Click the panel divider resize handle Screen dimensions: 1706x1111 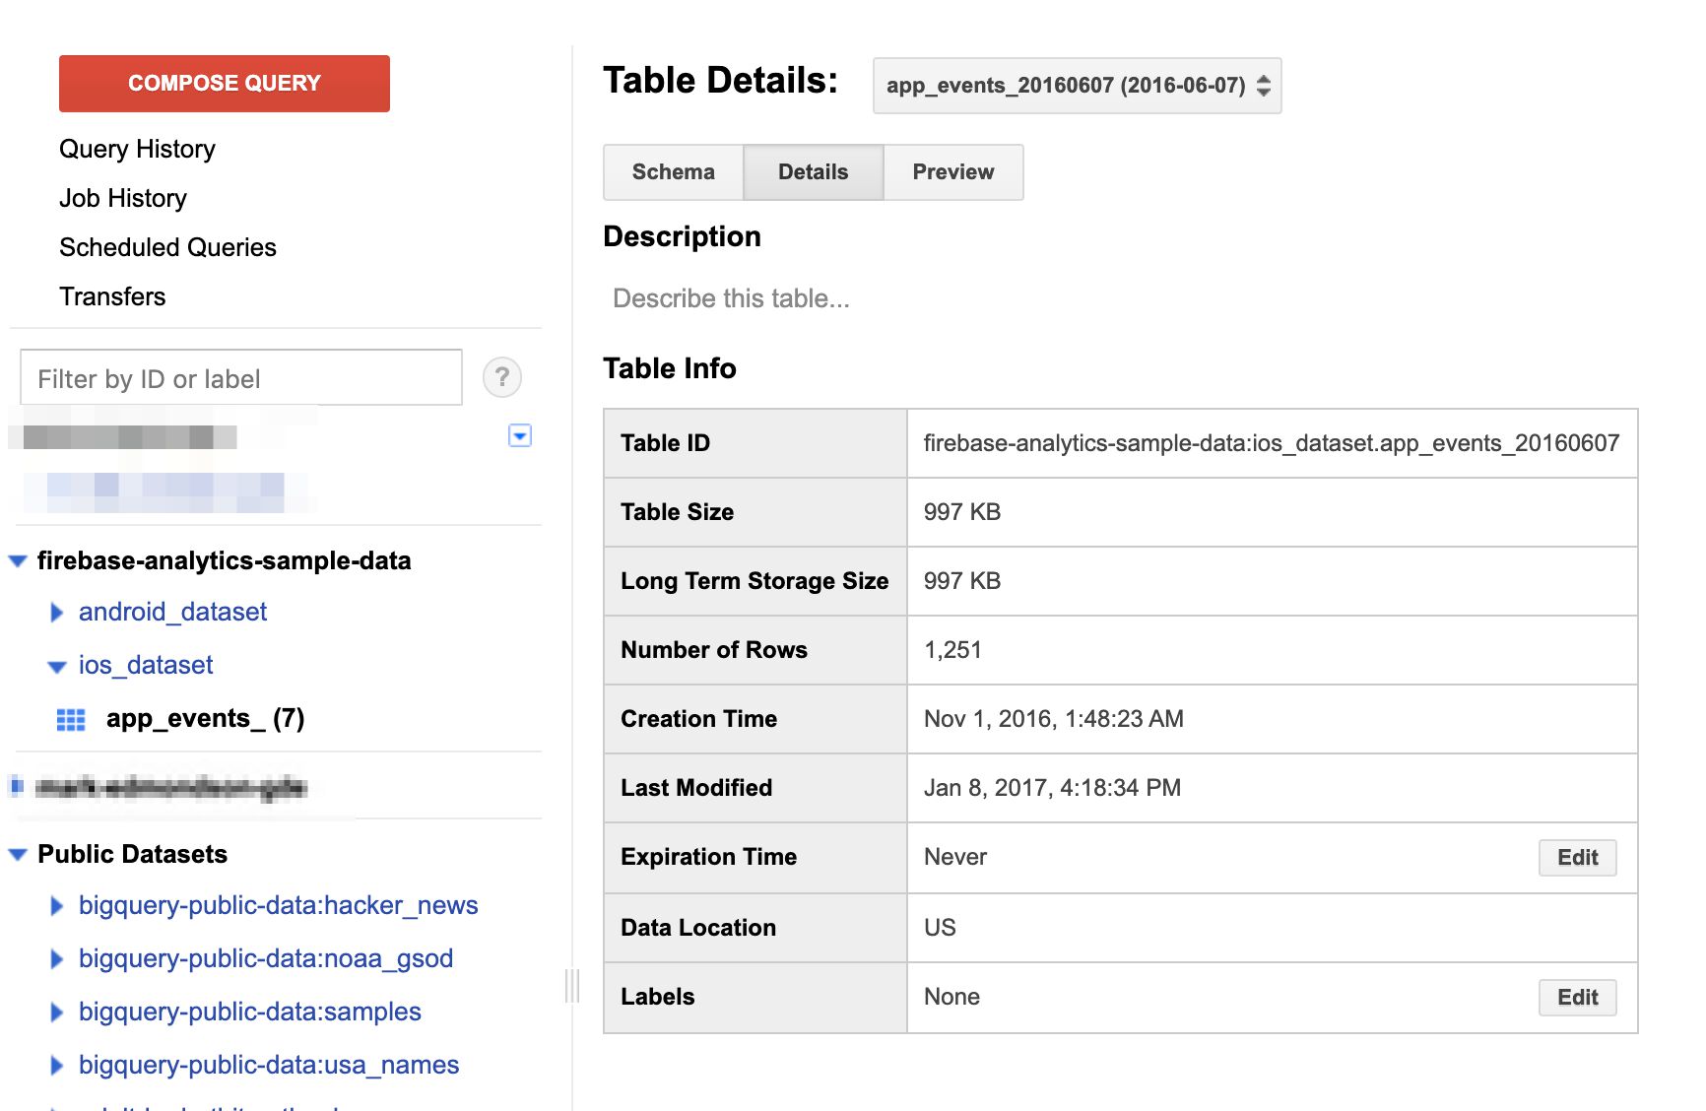coord(572,986)
